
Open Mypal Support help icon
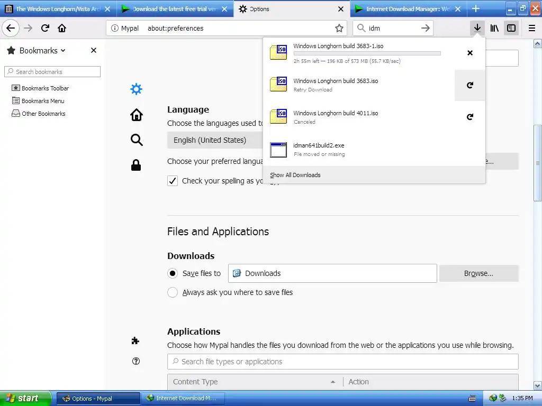(x=136, y=361)
